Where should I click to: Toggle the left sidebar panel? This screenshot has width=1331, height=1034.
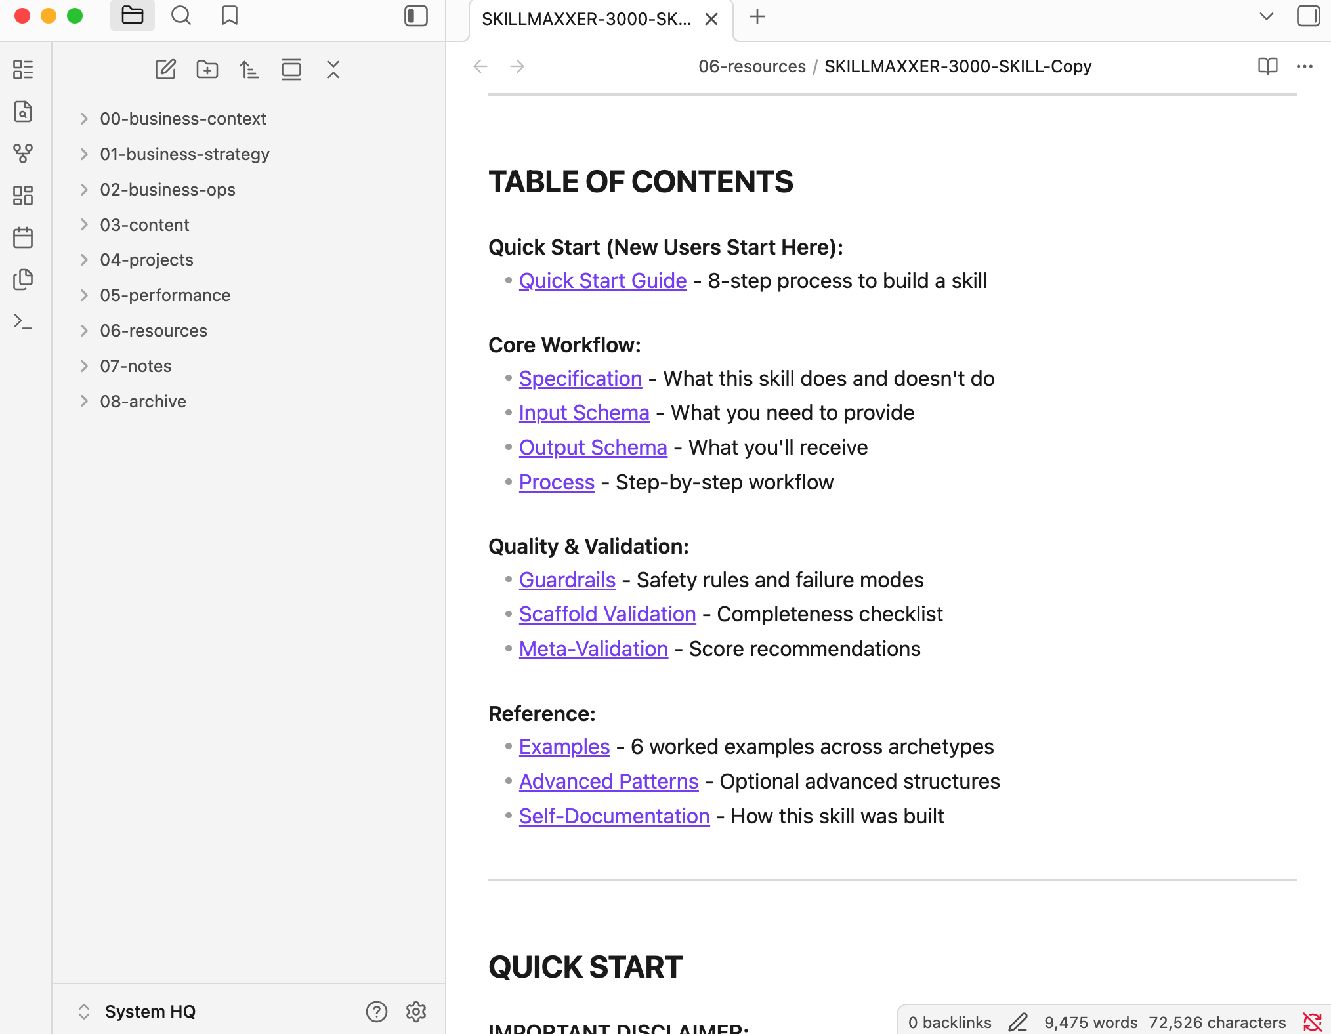pos(415,16)
